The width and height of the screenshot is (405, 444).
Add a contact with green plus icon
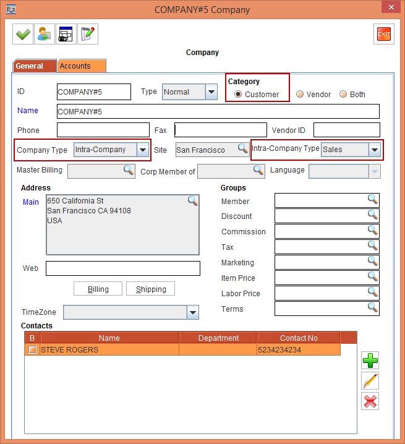370,360
